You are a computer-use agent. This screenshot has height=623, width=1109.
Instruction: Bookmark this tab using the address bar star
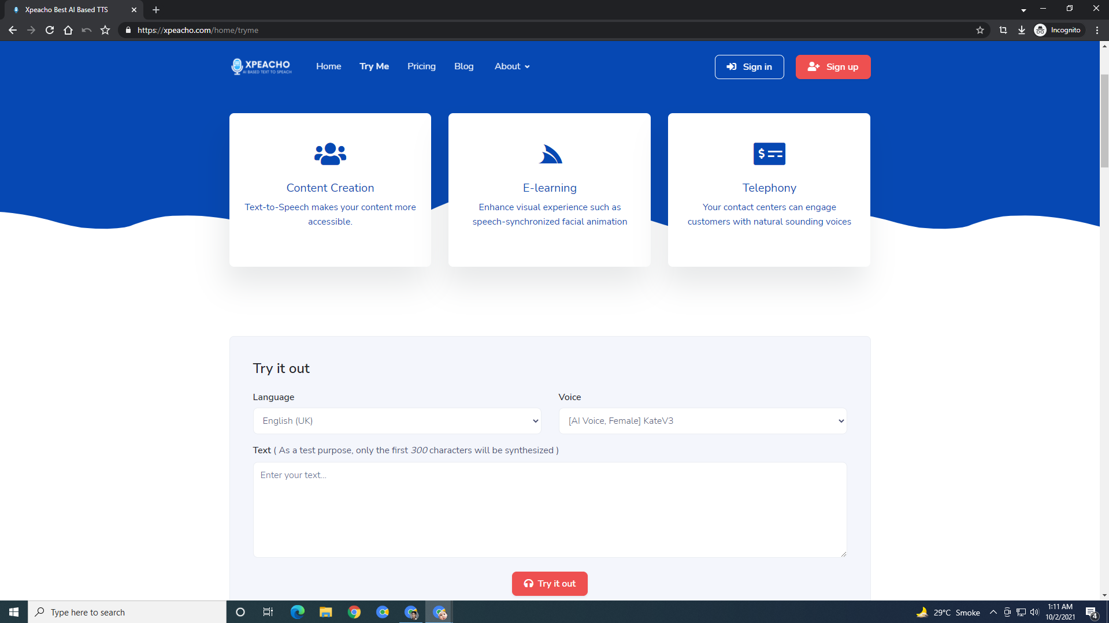click(980, 30)
